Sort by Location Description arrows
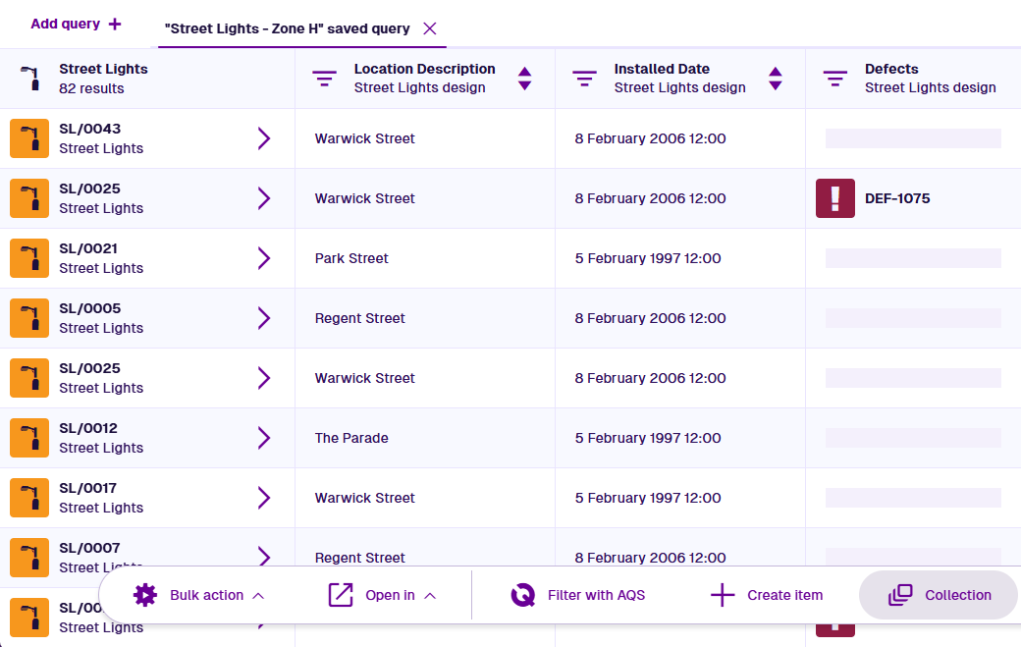The height and width of the screenshot is (647, 1021). [x=524, y=79]
